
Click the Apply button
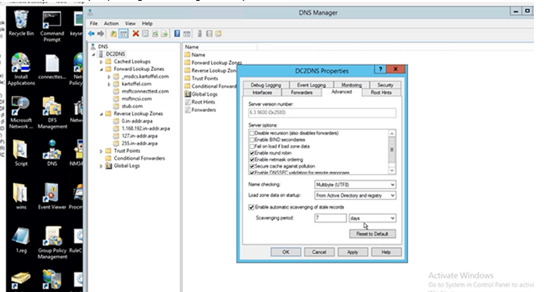(352, 252)
